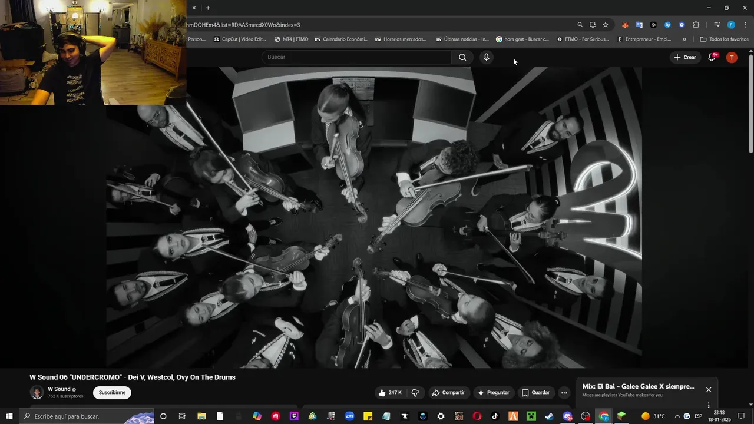The height and width of the screenshot is (424, 754).
Task: Bookmark this page with star icon
Action: tap(606, 25)
